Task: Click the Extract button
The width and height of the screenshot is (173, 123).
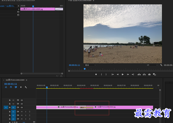Action: pos(144,74)
